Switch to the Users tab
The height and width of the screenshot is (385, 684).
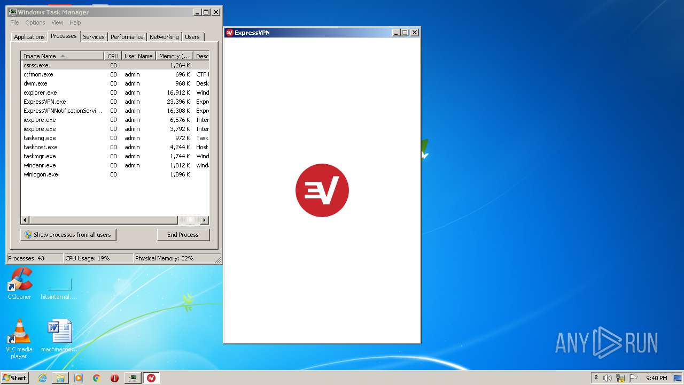coord(192,37)
